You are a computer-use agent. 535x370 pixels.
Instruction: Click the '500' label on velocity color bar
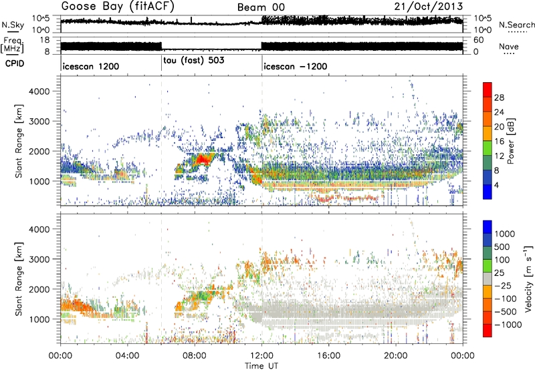502,247
